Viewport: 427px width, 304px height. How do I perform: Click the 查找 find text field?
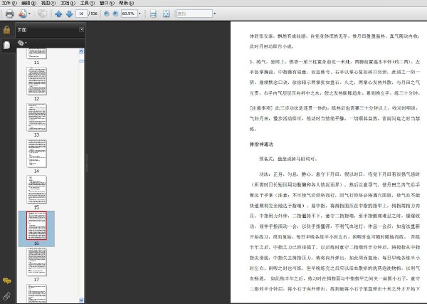click(x=194, y=14)
